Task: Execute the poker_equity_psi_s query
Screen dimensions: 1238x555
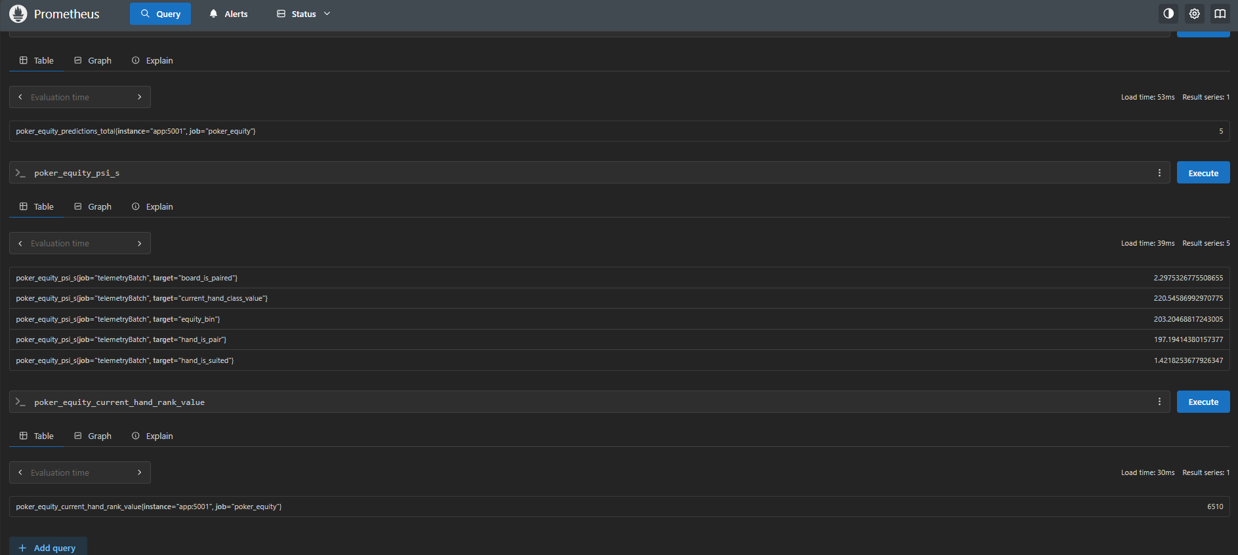Action: point(1203,173)
